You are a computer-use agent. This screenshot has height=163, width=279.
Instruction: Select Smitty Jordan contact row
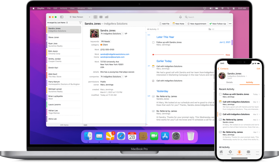click(64, 60)
